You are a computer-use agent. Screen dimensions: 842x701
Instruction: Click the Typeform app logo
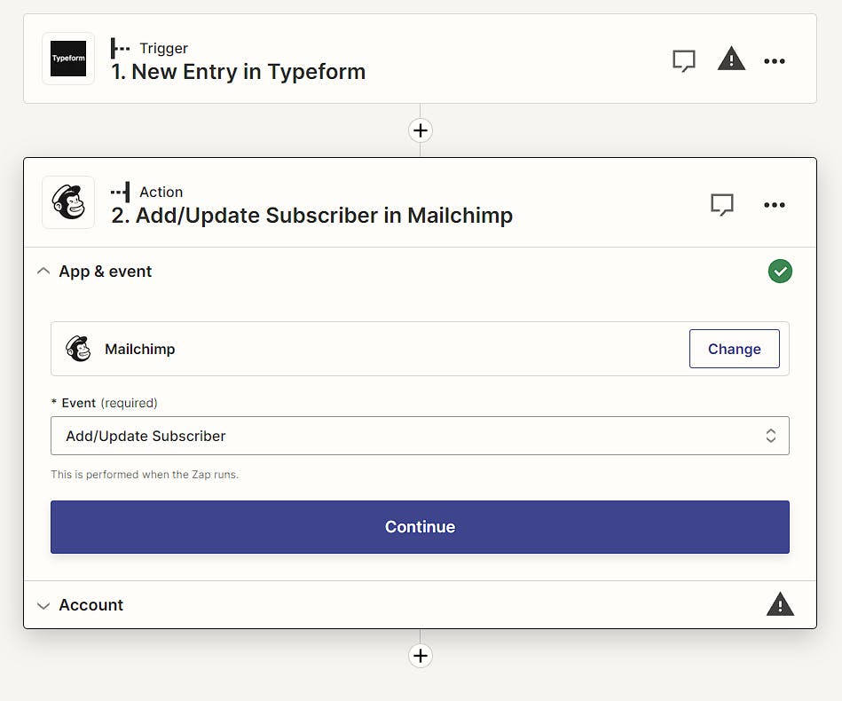pyautogui.click(x=68, y=59)
